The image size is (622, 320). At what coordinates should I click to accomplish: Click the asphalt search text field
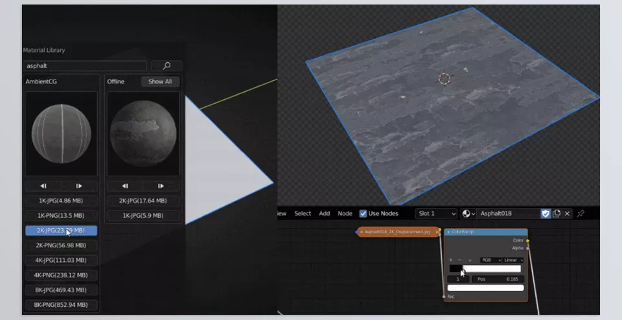tap(86, 66)
